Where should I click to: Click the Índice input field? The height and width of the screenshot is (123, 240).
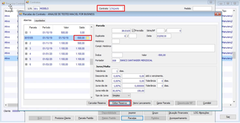click(117, 55)
